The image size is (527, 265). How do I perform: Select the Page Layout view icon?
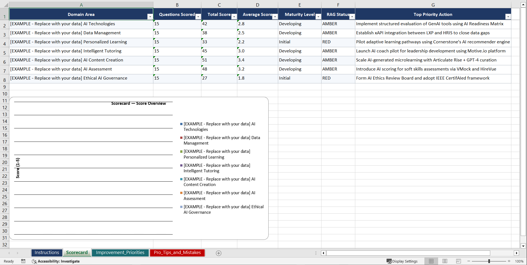(x=445, y=261)
